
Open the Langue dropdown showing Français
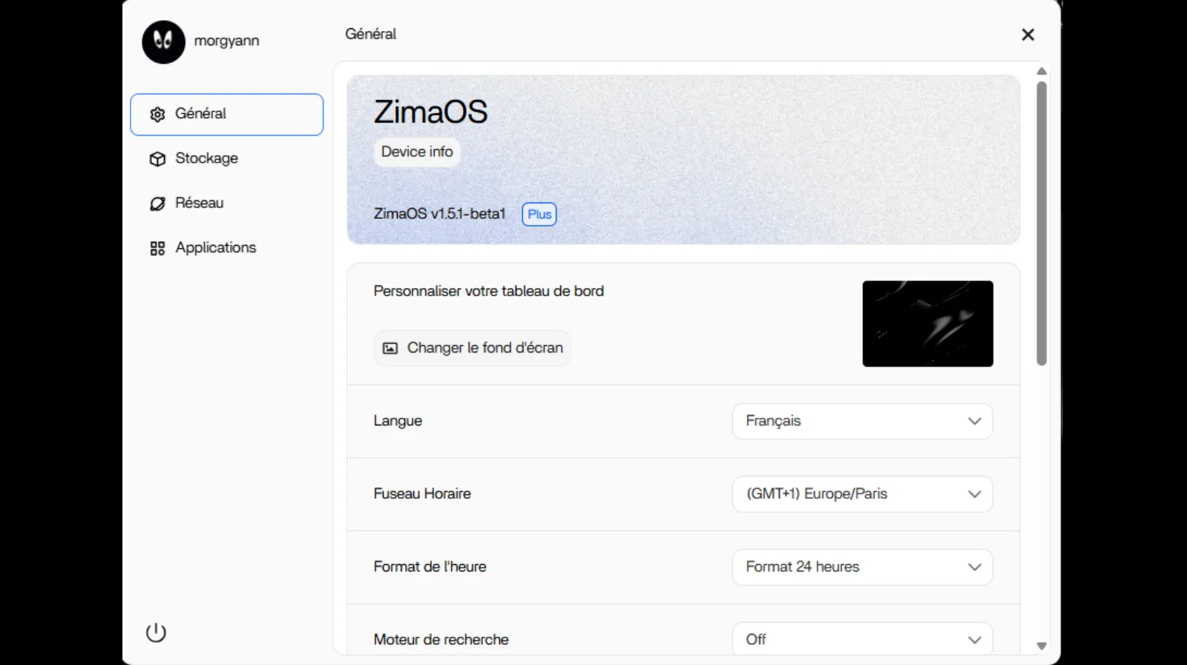[861, 421]
